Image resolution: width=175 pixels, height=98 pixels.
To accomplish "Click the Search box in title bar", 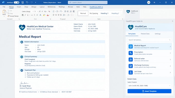I will tap(88, 3).
